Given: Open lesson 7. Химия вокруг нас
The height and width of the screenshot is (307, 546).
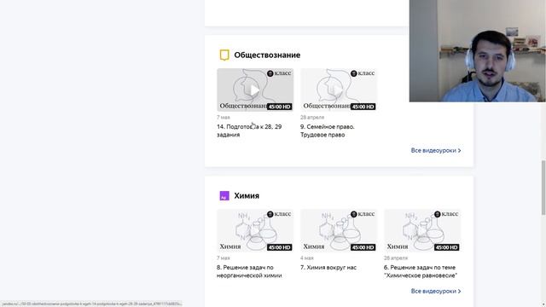Looking at the screenshot, I should pyautogui.click(x=328, y=267).
